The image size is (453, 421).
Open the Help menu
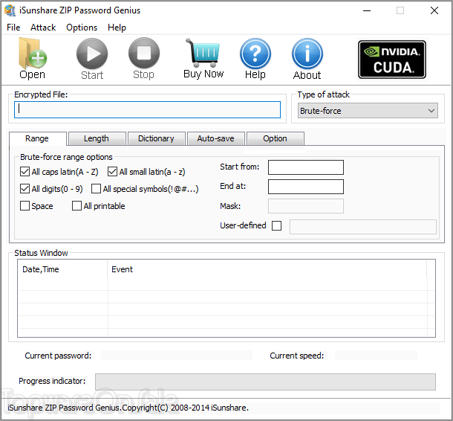(x=117, y=28)
